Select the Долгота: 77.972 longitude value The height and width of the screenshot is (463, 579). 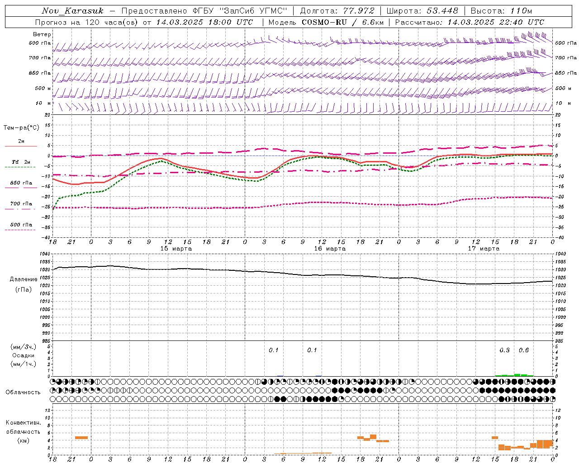click(x=337, y=11)
